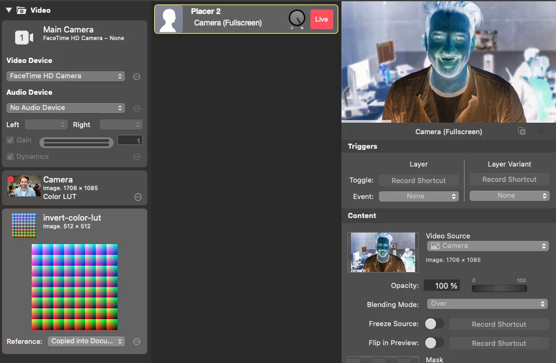This screenshot has height=363, width=556.
Task: Click the red Live button
Action: [x=322, y=19]
